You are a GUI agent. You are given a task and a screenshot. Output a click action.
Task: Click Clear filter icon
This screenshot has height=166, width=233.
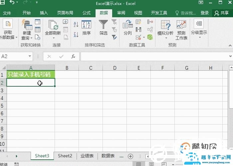coord(114,22)
